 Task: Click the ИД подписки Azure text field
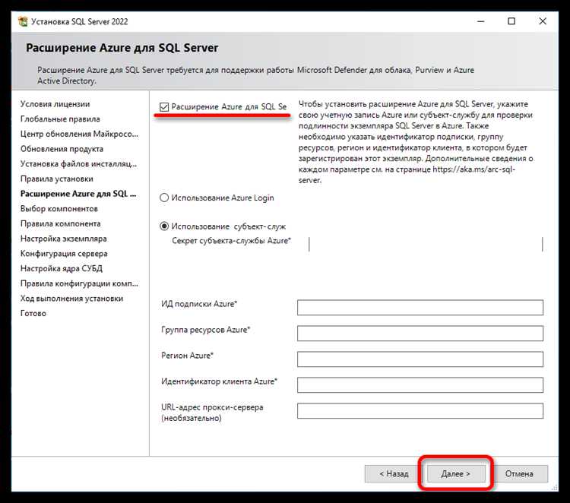420,308
